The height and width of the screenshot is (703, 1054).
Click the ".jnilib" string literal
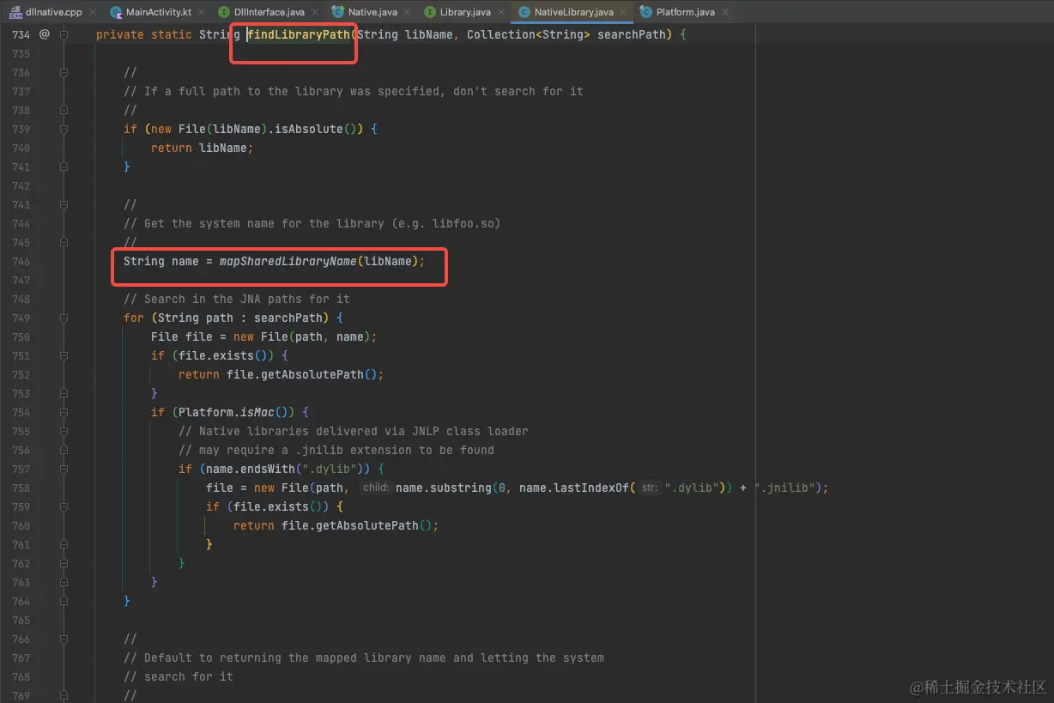tap(785, 488)
